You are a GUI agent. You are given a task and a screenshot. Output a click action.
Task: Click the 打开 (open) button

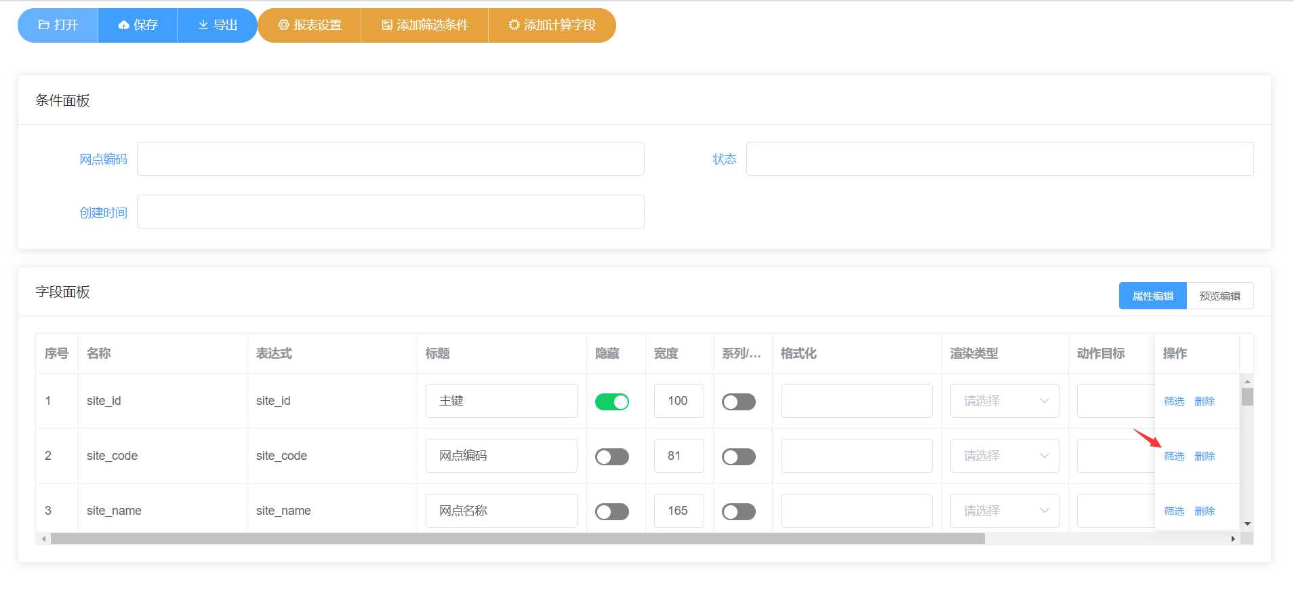pos(58,25)
